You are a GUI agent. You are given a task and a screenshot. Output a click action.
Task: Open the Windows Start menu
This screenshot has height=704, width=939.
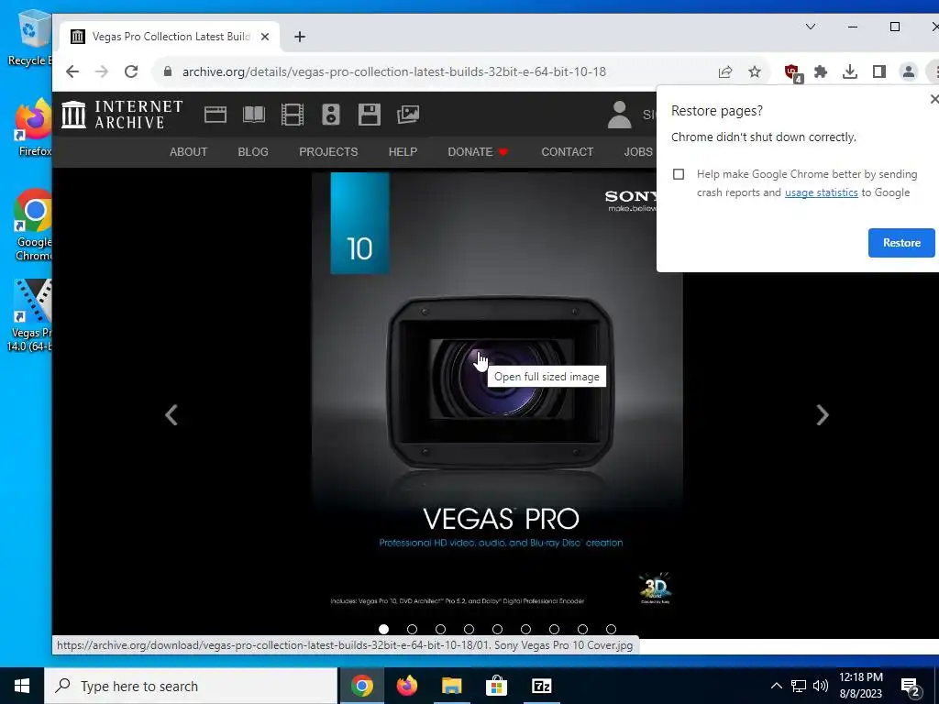click(22, 686)
